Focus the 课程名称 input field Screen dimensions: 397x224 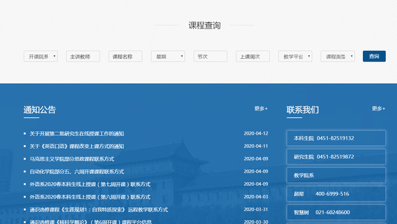point(125,56)
